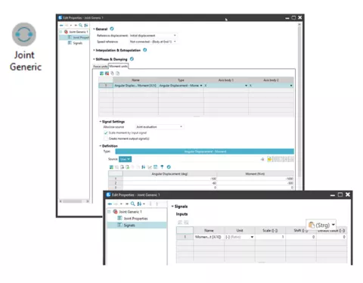
Task: Click paste clipboard icon in (Strg) popup
Action: pyautogui.click(x=312, y=225)
